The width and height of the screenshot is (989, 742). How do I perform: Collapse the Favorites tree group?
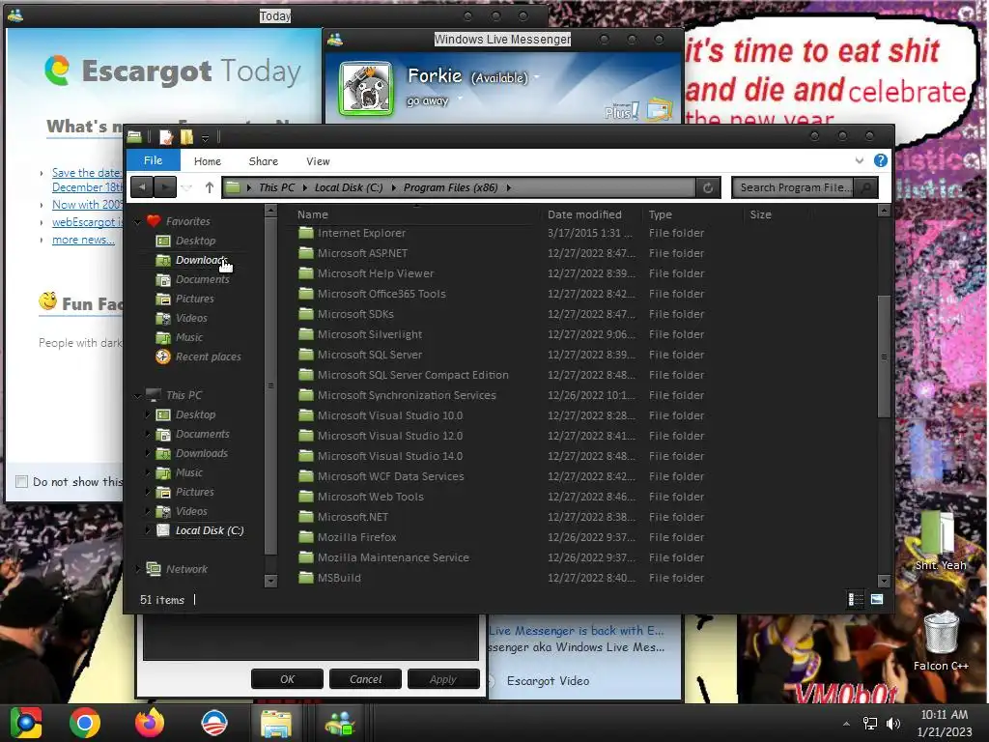137,221
